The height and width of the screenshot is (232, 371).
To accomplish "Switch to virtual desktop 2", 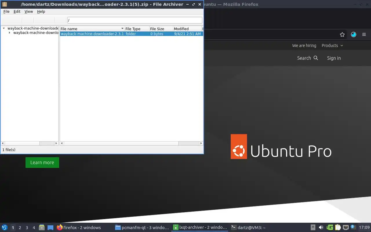I will (x=20, y=228).
